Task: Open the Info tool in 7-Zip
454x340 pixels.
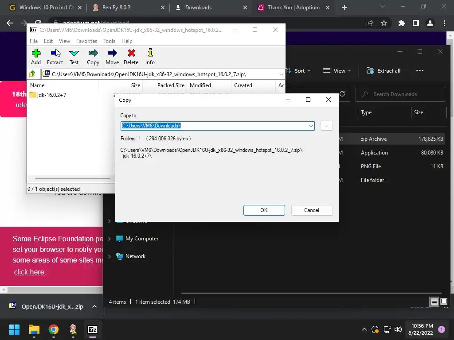Action: 150,57
